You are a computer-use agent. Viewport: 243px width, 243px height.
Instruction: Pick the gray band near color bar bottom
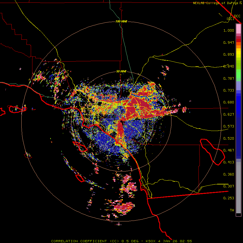(x=238, y=188)
